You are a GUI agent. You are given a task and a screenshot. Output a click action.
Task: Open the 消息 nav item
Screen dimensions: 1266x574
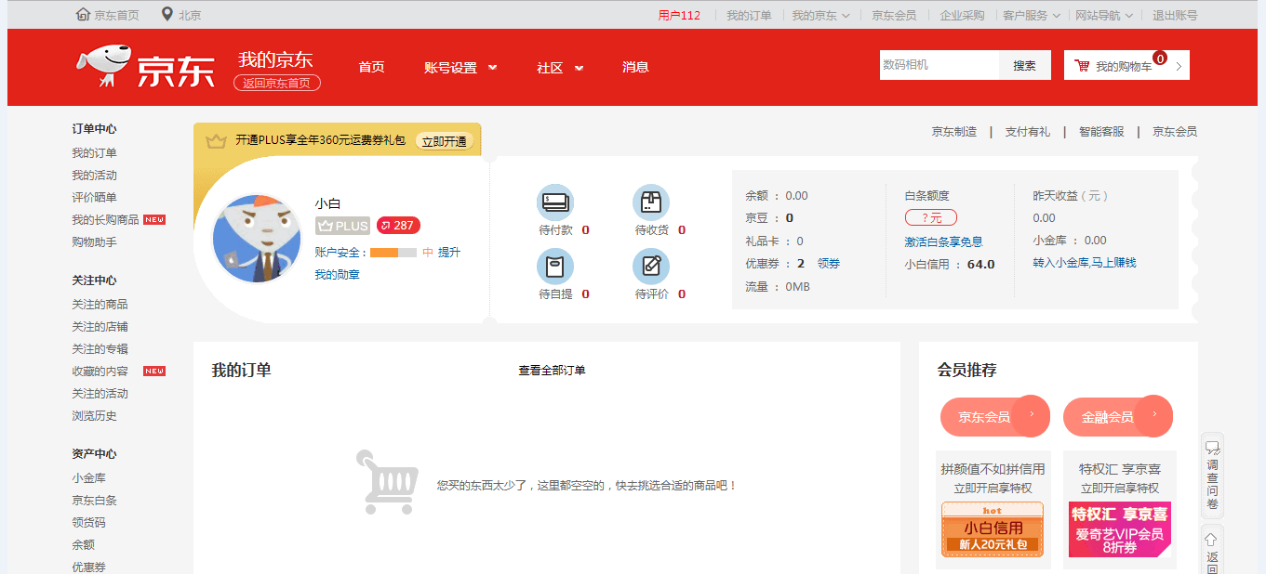coord(635,67)
